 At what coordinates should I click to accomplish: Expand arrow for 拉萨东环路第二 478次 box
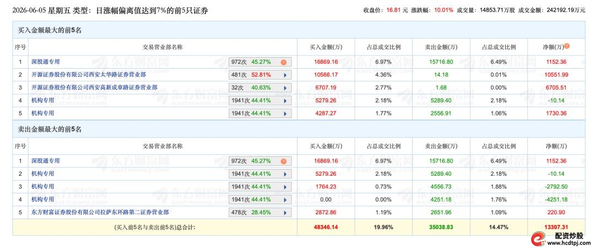point(285,213)
